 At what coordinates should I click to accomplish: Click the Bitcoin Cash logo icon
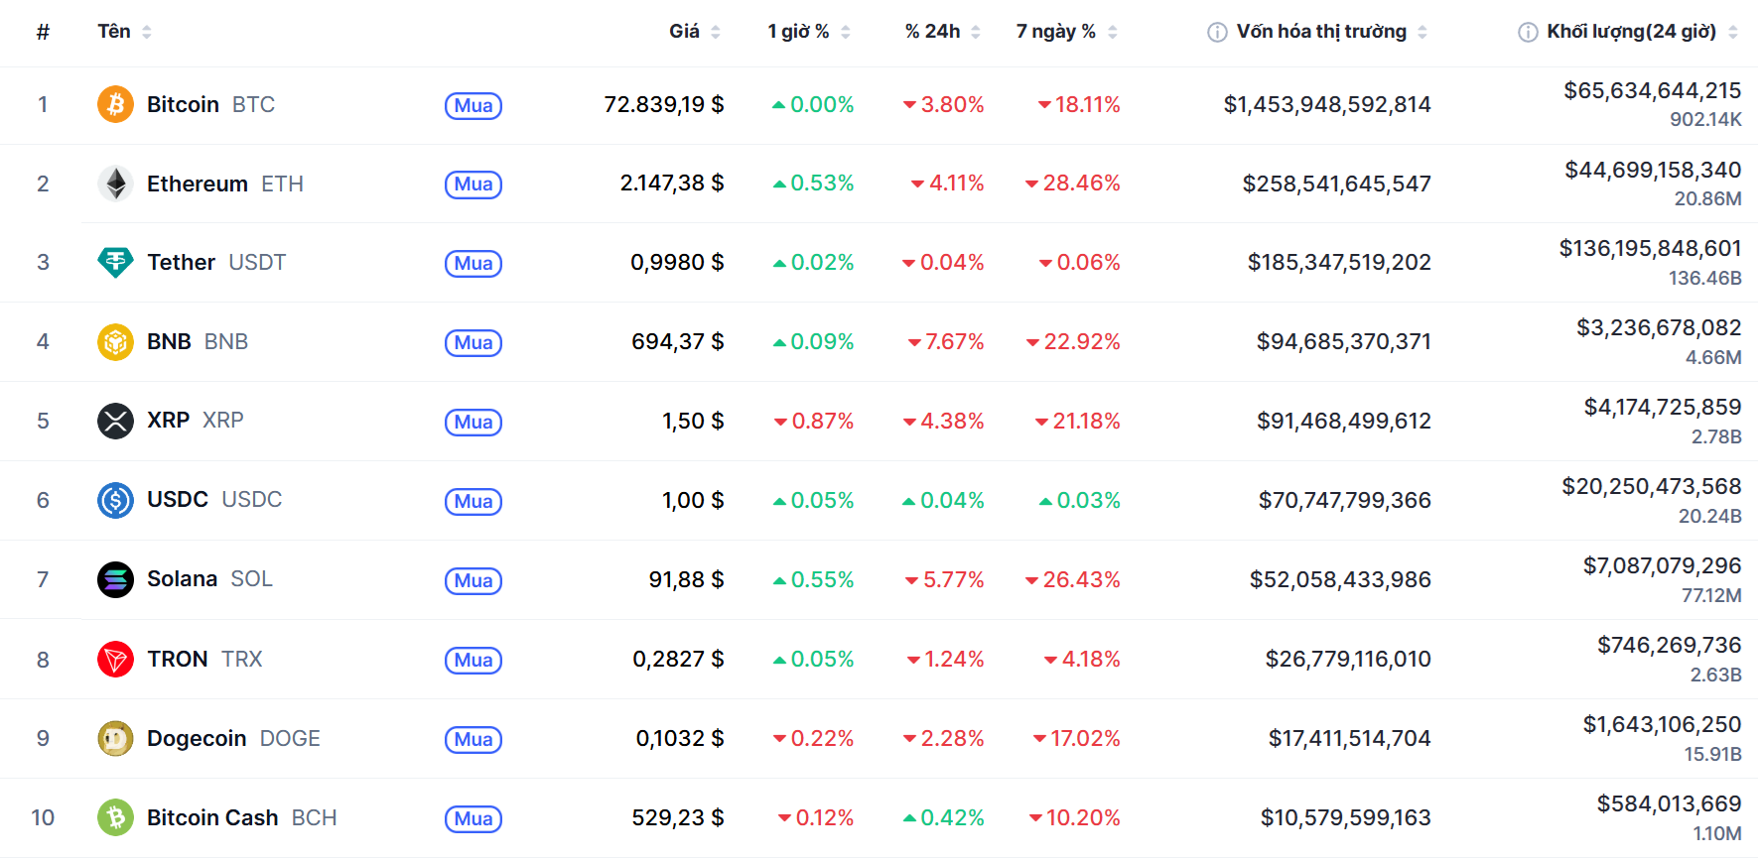pyautogui.click(x=115, y=817)
